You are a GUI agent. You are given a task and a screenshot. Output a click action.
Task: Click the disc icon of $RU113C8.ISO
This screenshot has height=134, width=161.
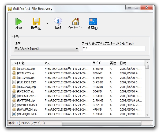click(x=14, y=82)
